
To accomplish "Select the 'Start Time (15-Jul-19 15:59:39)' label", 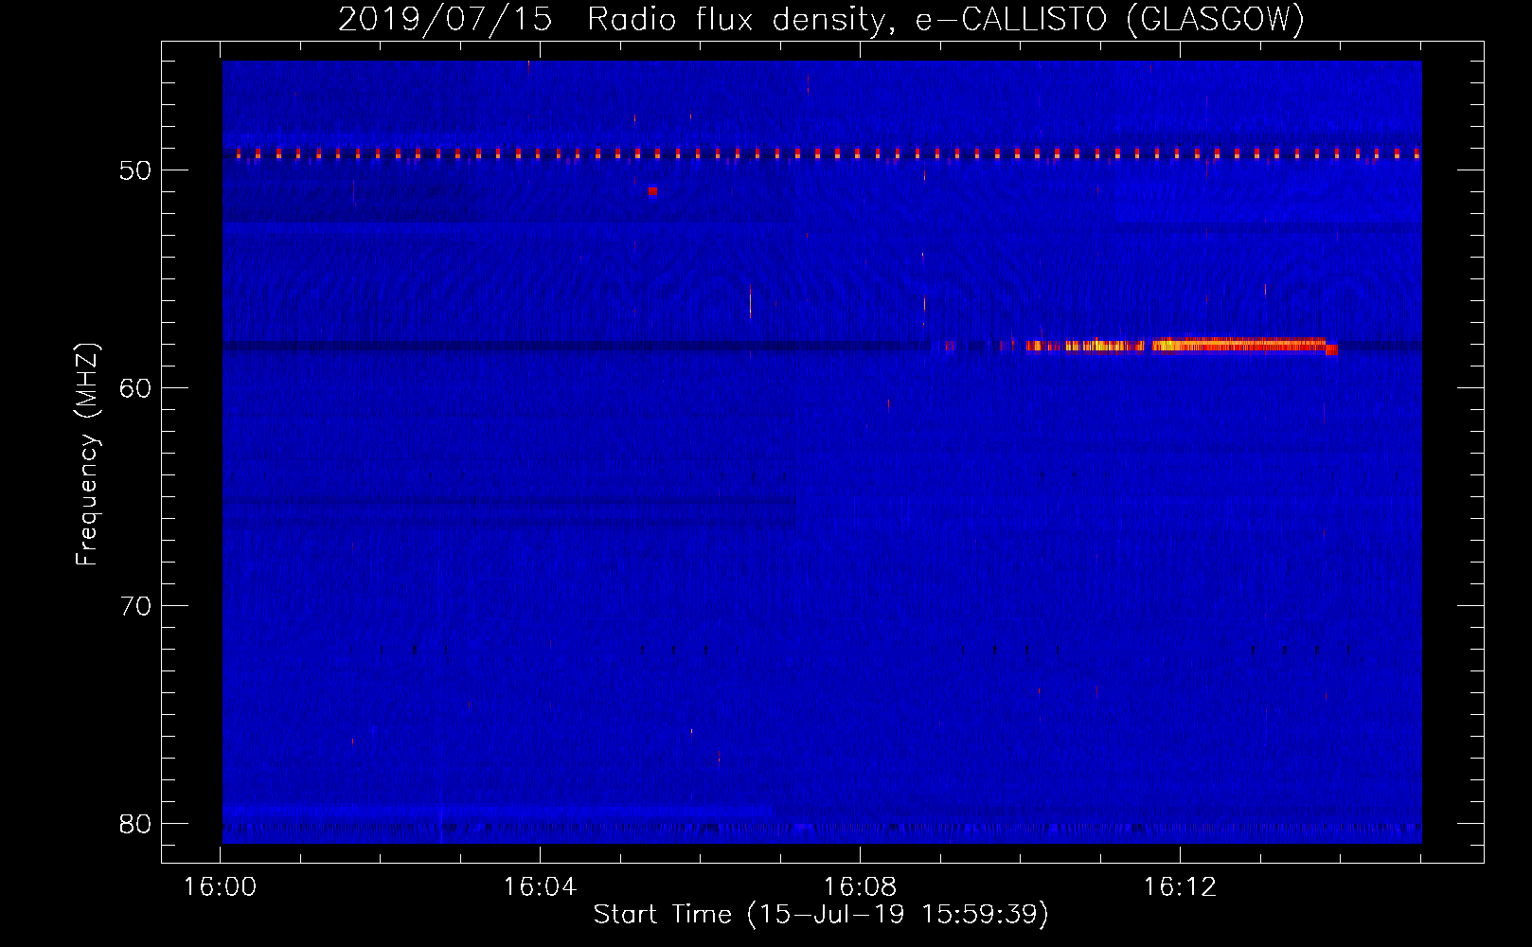I will point(821,915).
